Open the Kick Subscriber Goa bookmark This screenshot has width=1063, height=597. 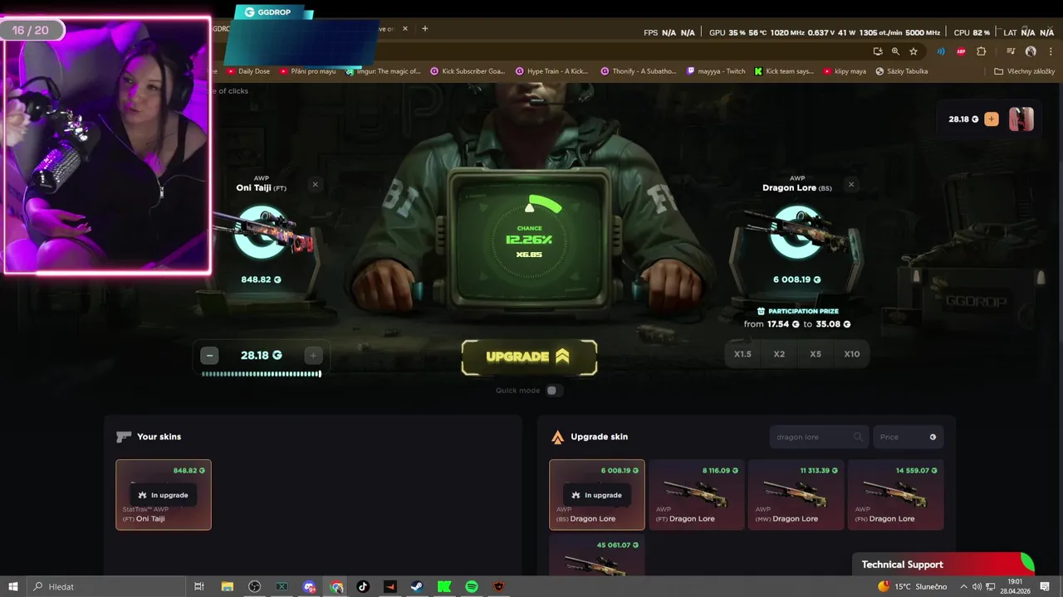point(468,71)
